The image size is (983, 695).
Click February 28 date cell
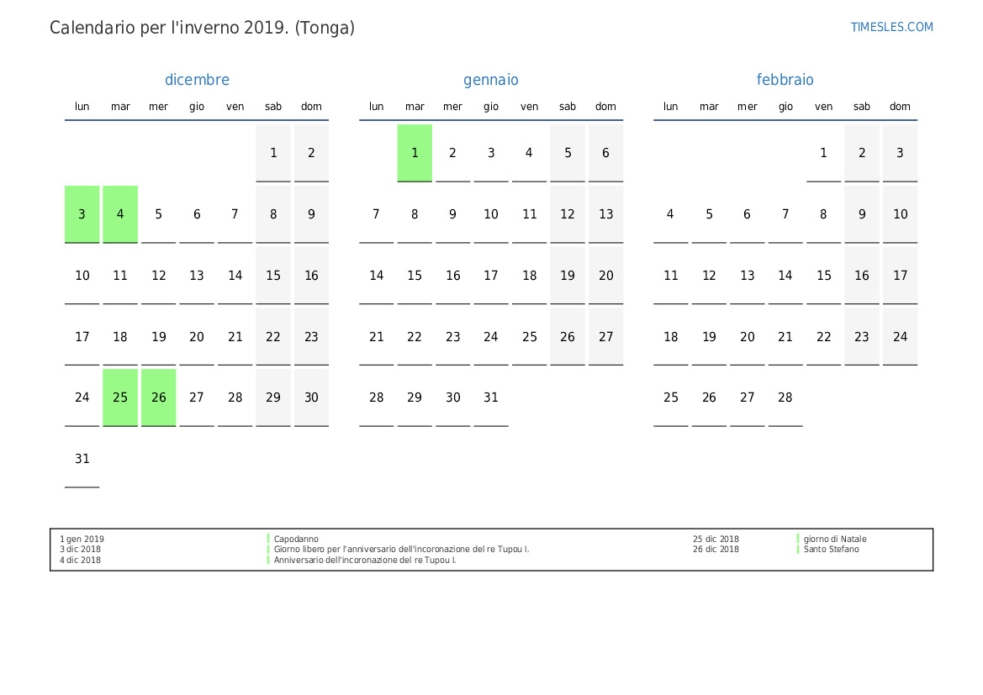[785, 398]
